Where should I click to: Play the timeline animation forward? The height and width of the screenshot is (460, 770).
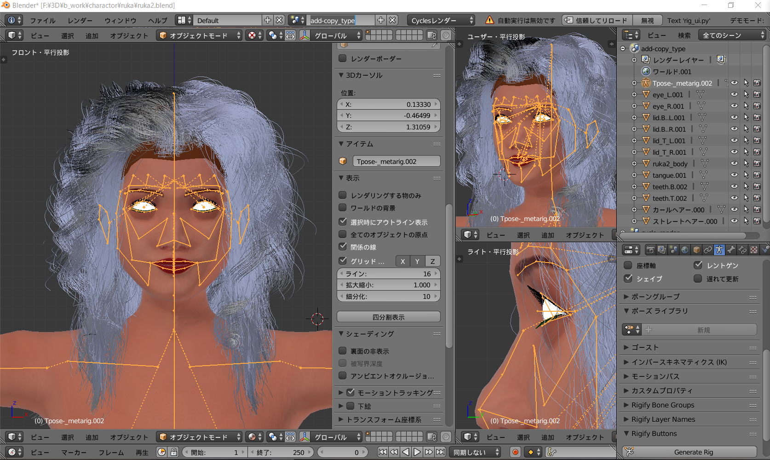tap(417, 452)
